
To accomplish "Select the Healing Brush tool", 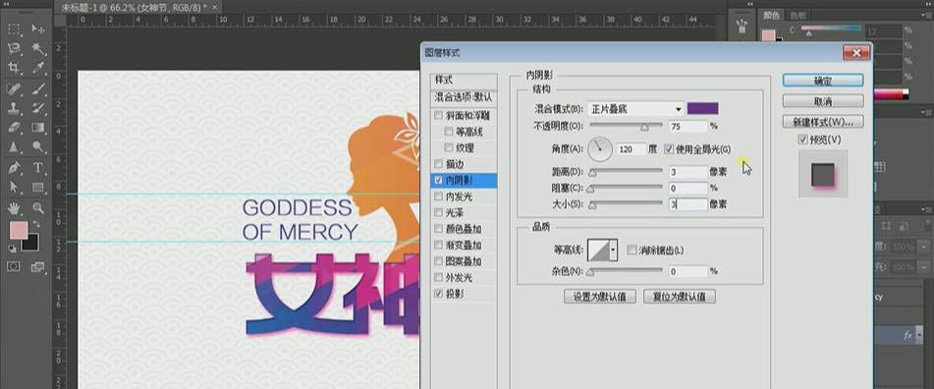I will coord(15,90).
